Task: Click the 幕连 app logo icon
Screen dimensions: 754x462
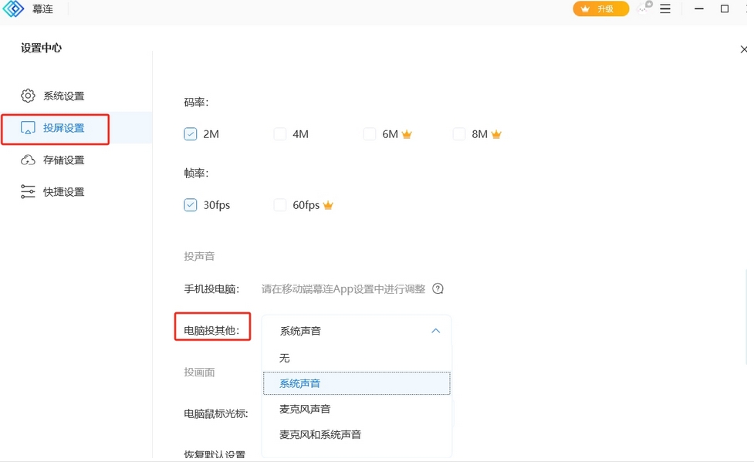Action: pyautogui.click(x=14, y=9)
